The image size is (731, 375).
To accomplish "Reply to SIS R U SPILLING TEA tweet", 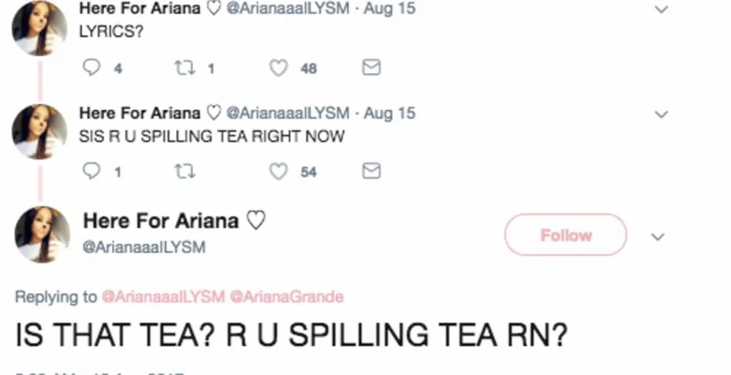I will (92, 171).
